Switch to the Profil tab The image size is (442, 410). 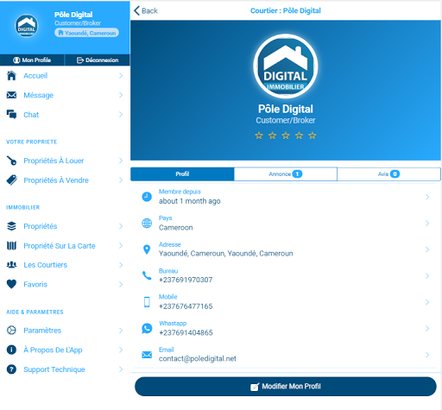(182, 173)
